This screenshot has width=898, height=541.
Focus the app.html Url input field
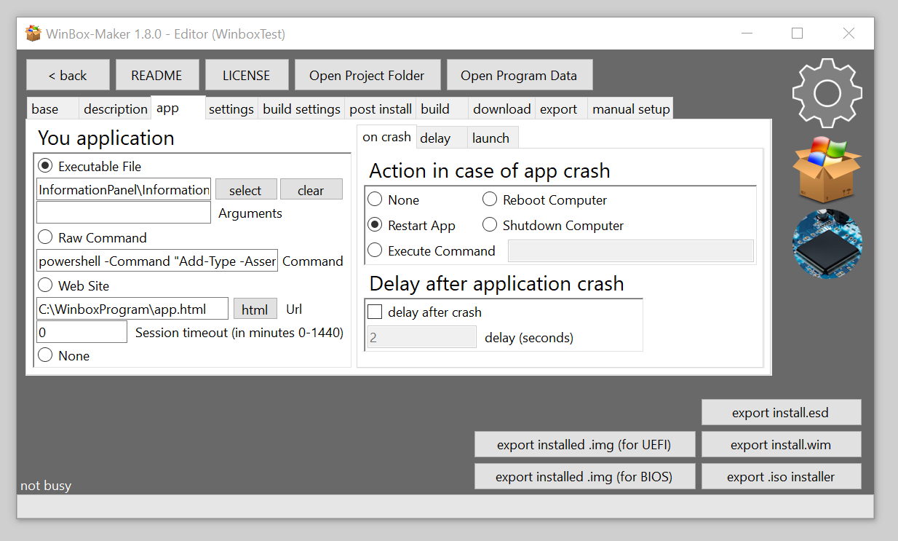(132, 309)
